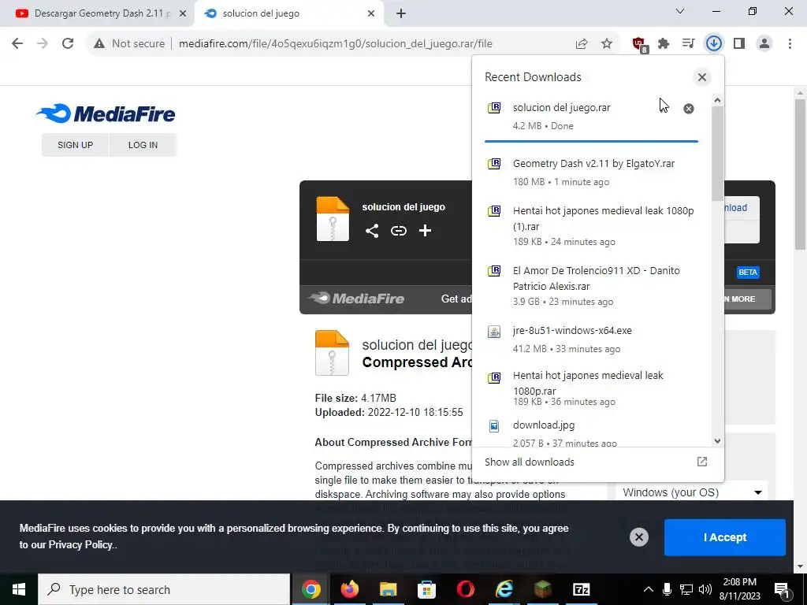Click the LOG IN button
Image resolution: width=807 pixels, height=605 pixels.
[143, 145]
